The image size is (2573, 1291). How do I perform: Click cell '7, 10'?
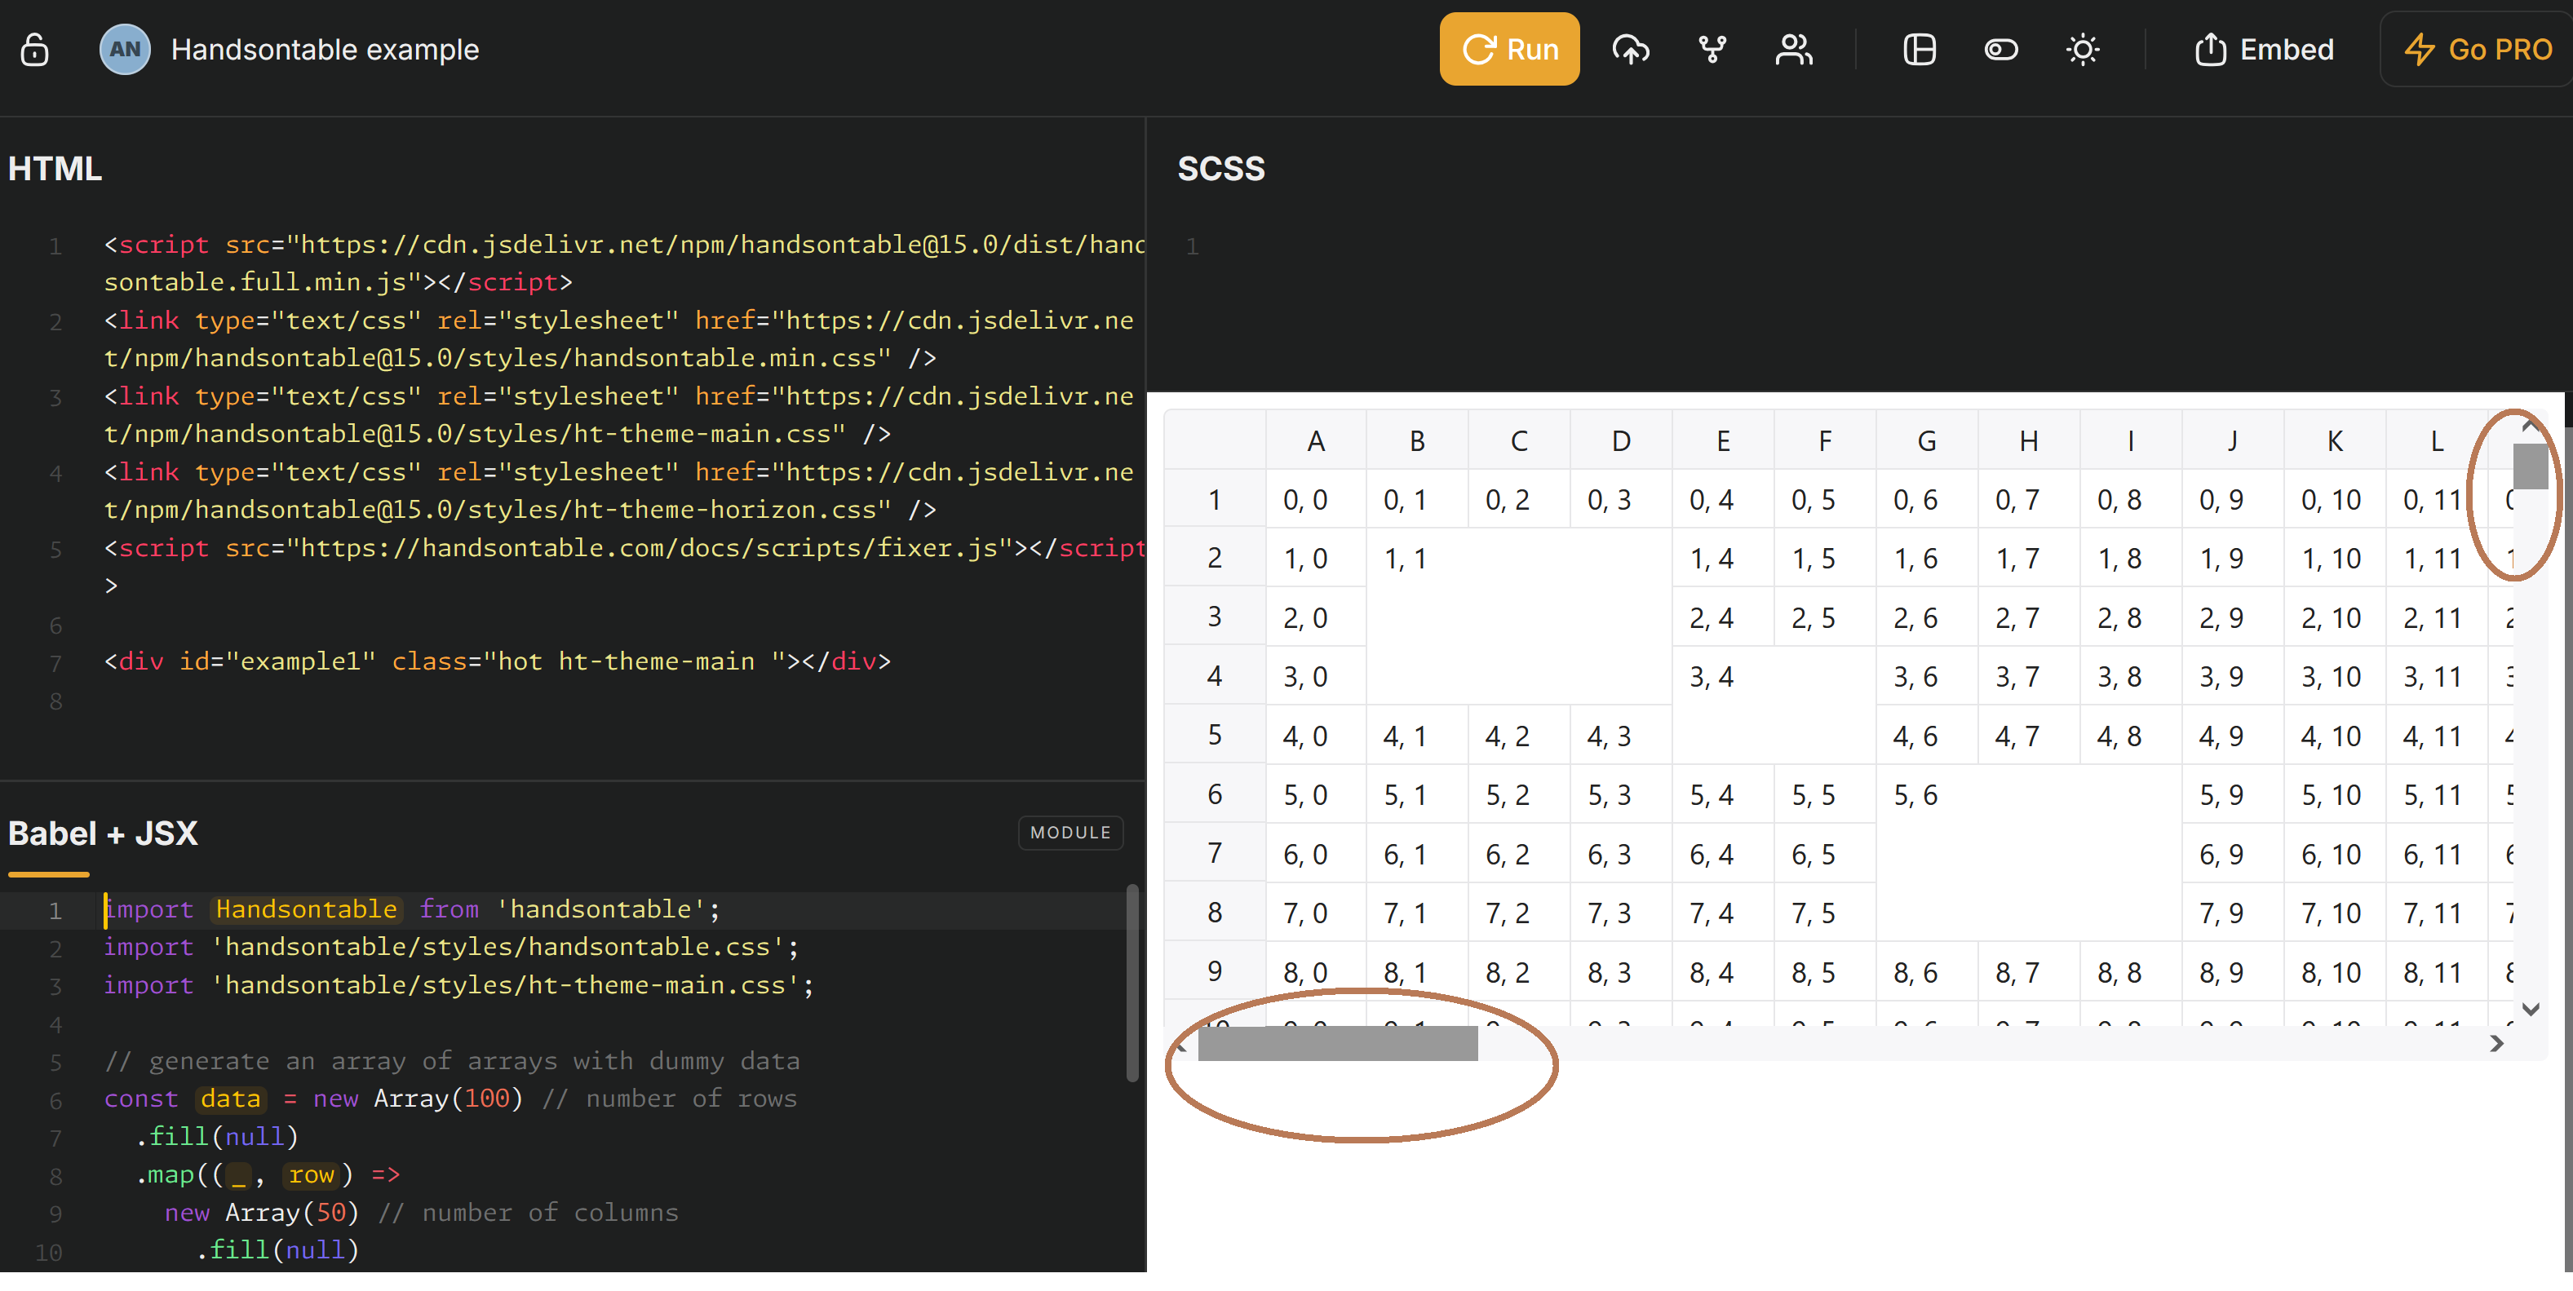(x=2336, y=913)
